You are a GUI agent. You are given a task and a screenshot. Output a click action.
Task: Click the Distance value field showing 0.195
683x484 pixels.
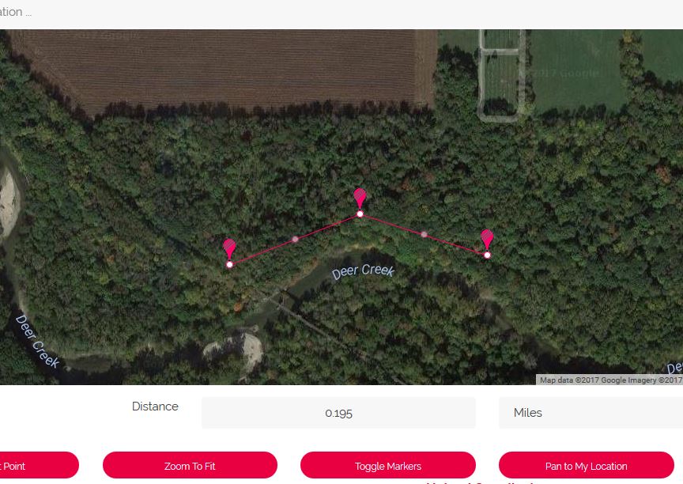(x=338, y=413)
